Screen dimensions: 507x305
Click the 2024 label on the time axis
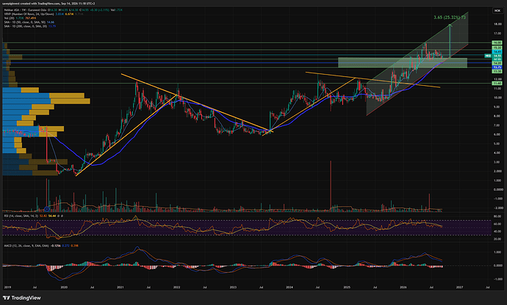290,287
